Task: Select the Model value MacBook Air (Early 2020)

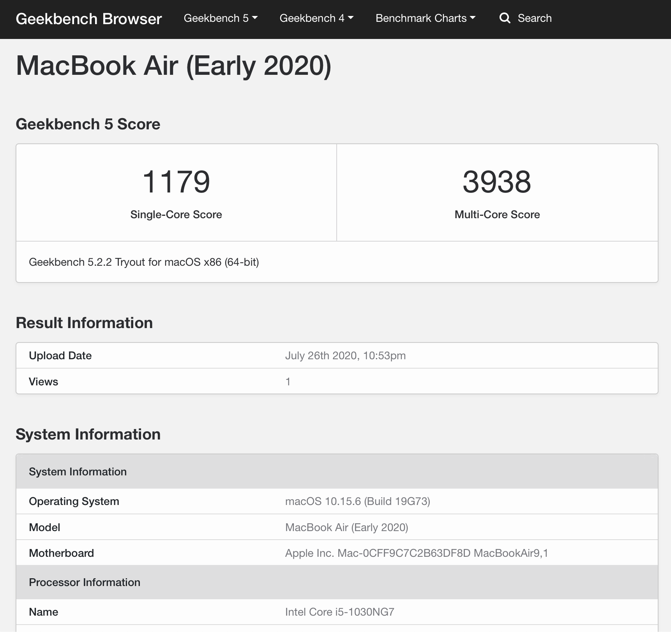Action: click(347, 527)
